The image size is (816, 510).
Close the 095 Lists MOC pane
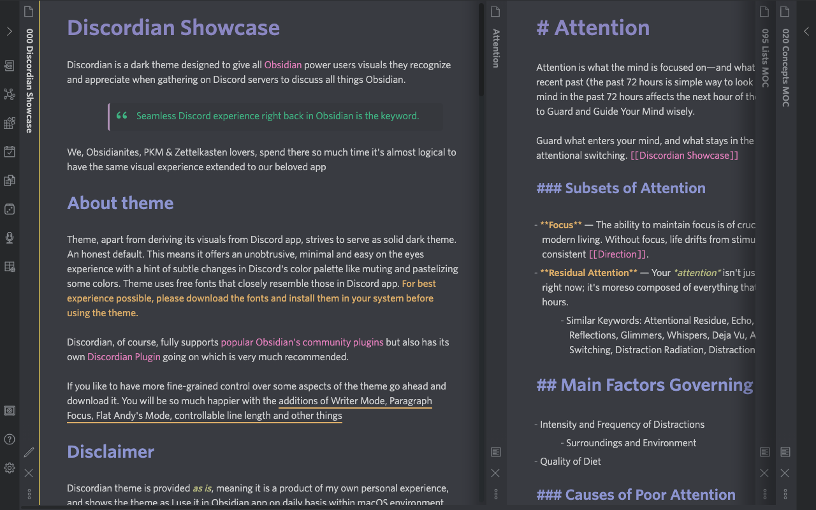pyautogui.click(x=765, y=473)
